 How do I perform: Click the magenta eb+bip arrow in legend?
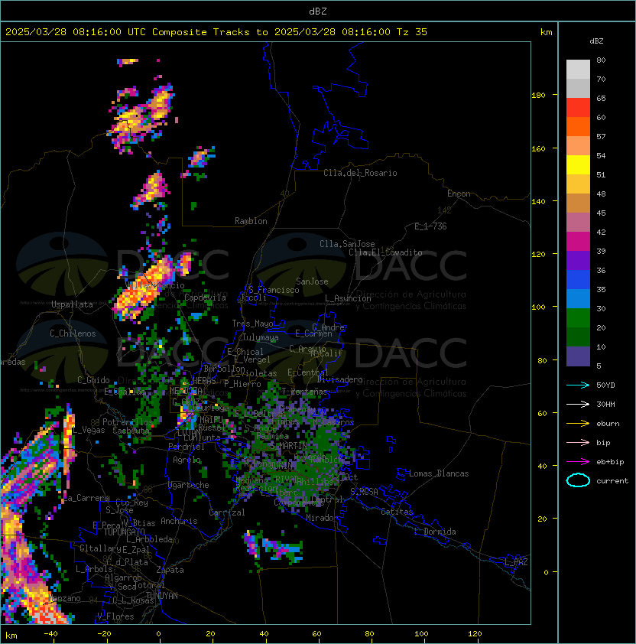click(x=578, y=462)
